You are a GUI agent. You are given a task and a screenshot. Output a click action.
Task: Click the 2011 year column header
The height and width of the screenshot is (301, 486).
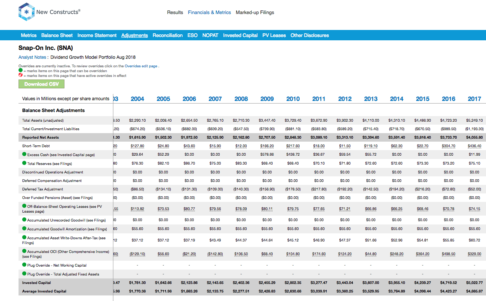pos(319,99)
